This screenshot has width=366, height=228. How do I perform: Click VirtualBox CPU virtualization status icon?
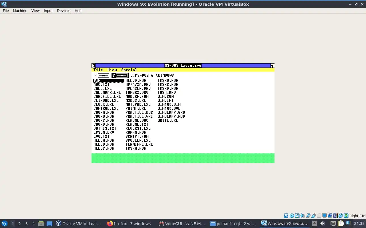335,216
